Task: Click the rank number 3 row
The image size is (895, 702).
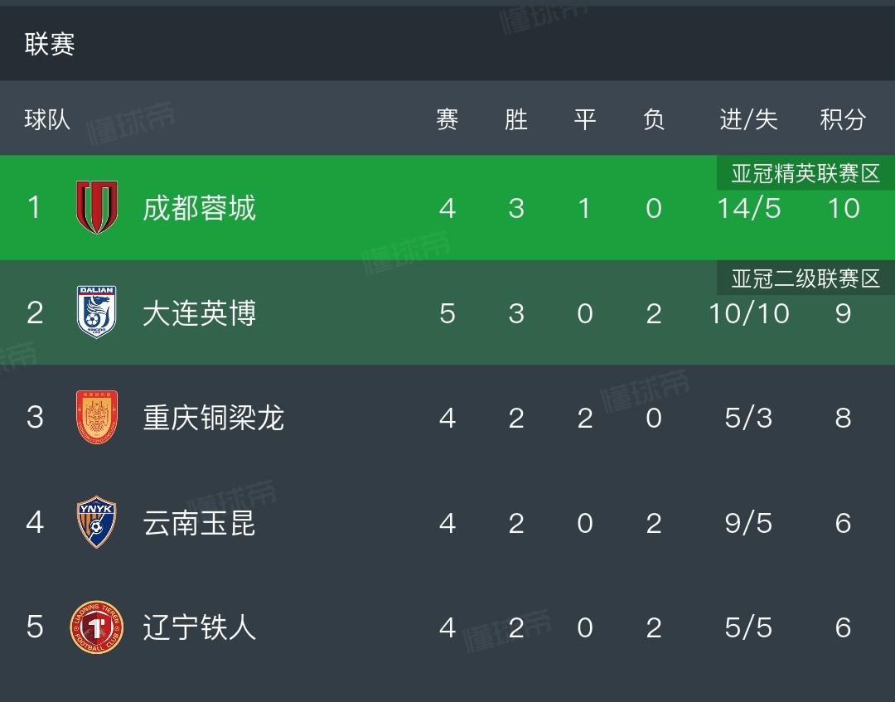Action: tap(447, 417)
